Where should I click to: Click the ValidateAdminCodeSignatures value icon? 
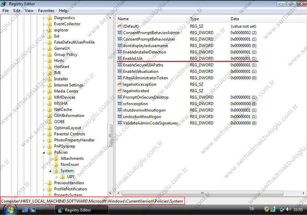pyautogui.click(x=119, y=123)
